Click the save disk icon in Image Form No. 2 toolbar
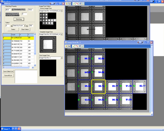164x131 pixels. point(69,46)
